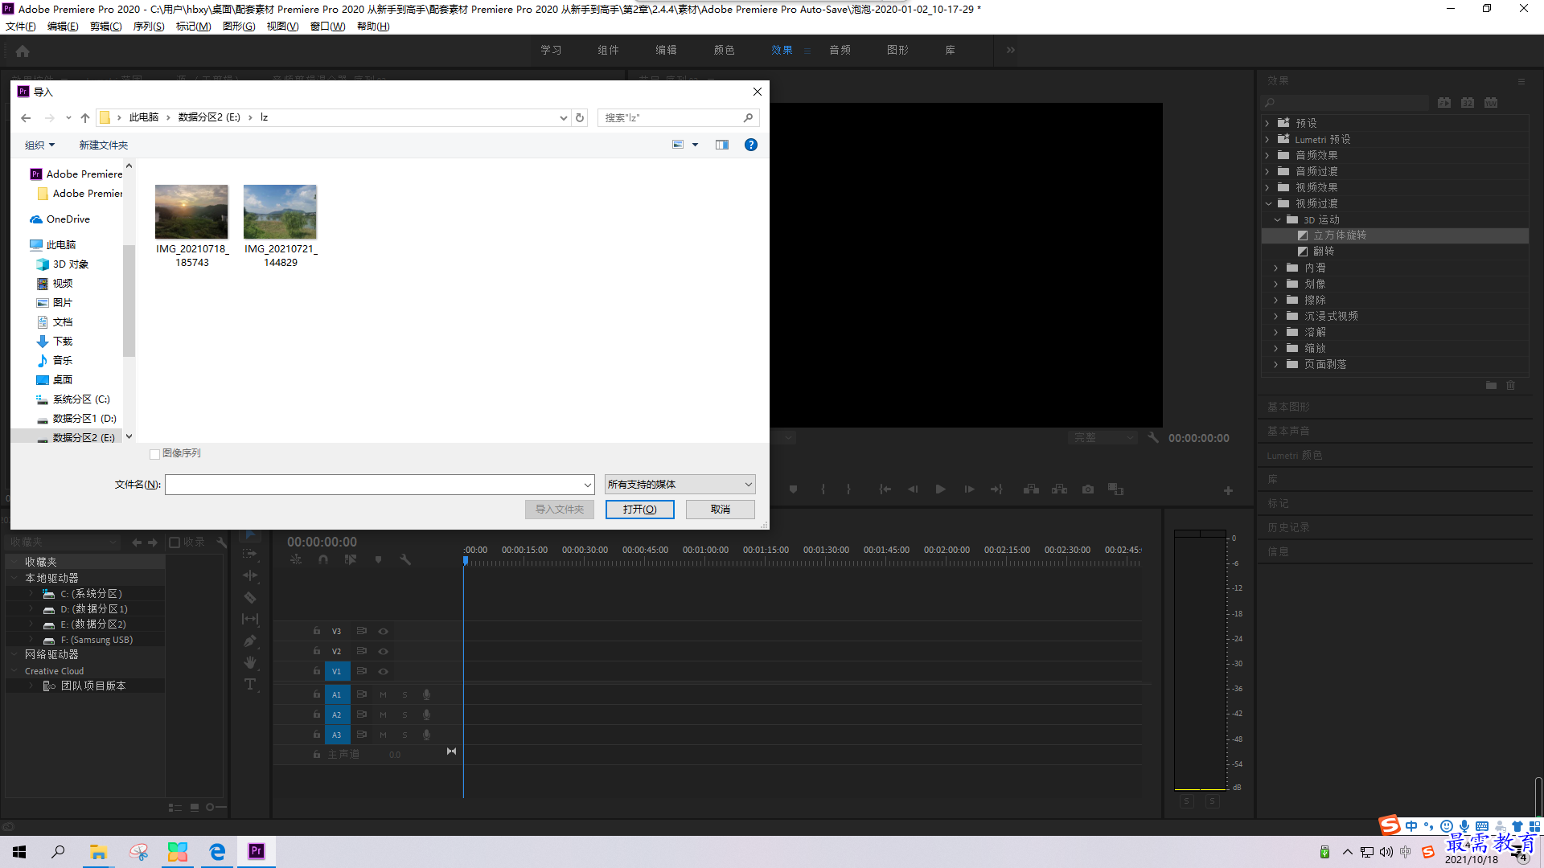The height and width of the screenshot is (868, 1544).
Task: Open the 序列(S) menu
Action: tap(149, 27)
